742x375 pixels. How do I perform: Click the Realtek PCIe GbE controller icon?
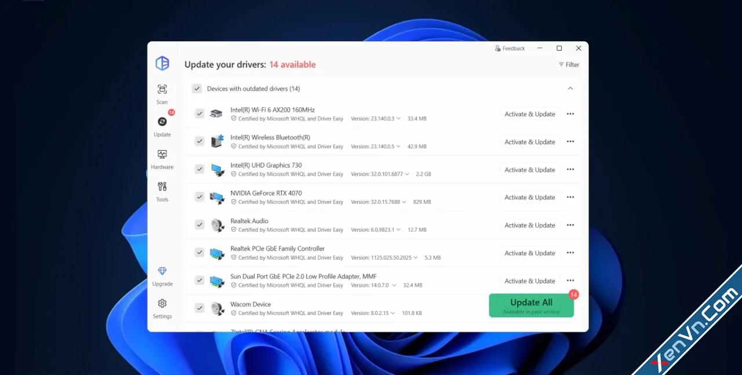pyautogui.click(x=217, y=253)
